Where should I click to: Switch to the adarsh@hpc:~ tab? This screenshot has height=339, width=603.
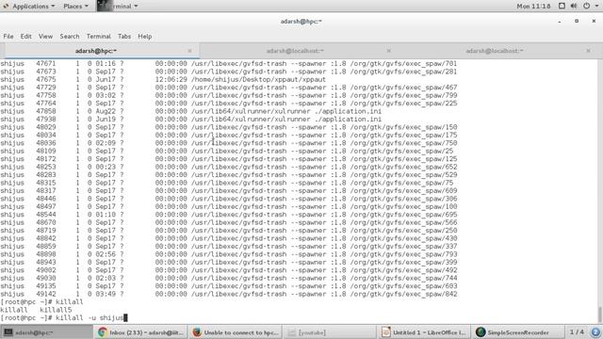(x=96, y=51)
